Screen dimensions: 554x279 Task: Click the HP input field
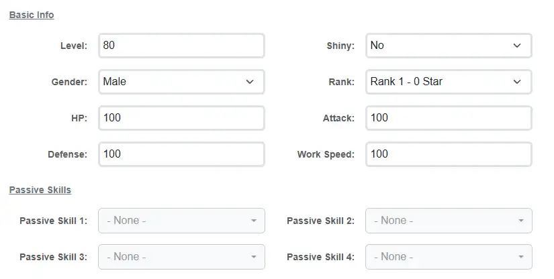[x=181, y=118]
